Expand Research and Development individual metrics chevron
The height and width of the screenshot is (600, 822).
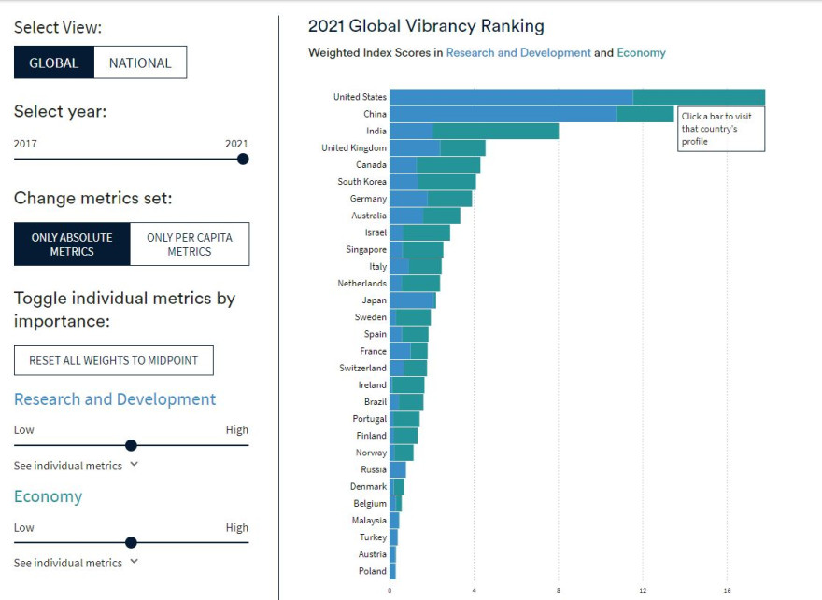tap(134, 465)
